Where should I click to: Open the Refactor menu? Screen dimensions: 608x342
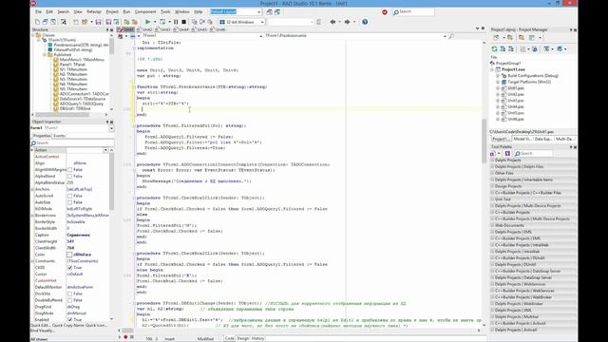[x=94, y=12]
